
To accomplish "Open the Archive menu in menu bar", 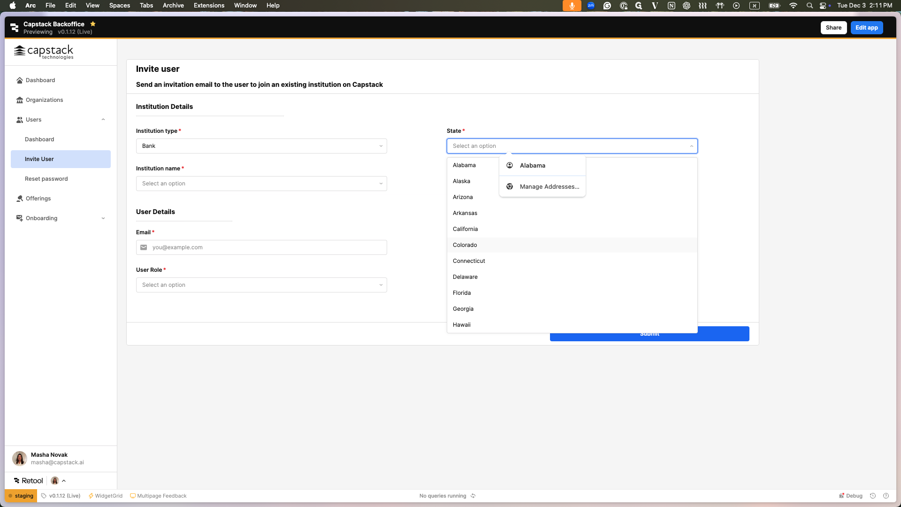I will tap(173, 6).
